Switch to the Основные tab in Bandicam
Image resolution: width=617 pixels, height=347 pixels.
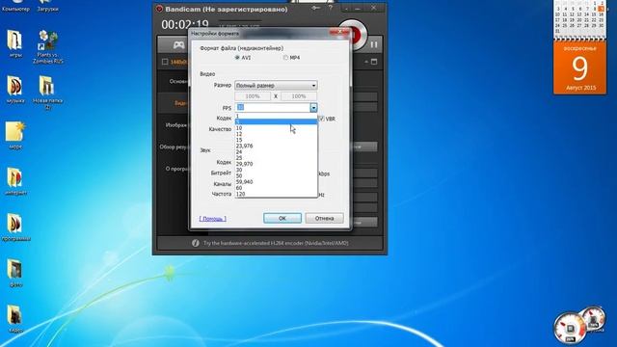click(x=178, y=81)
